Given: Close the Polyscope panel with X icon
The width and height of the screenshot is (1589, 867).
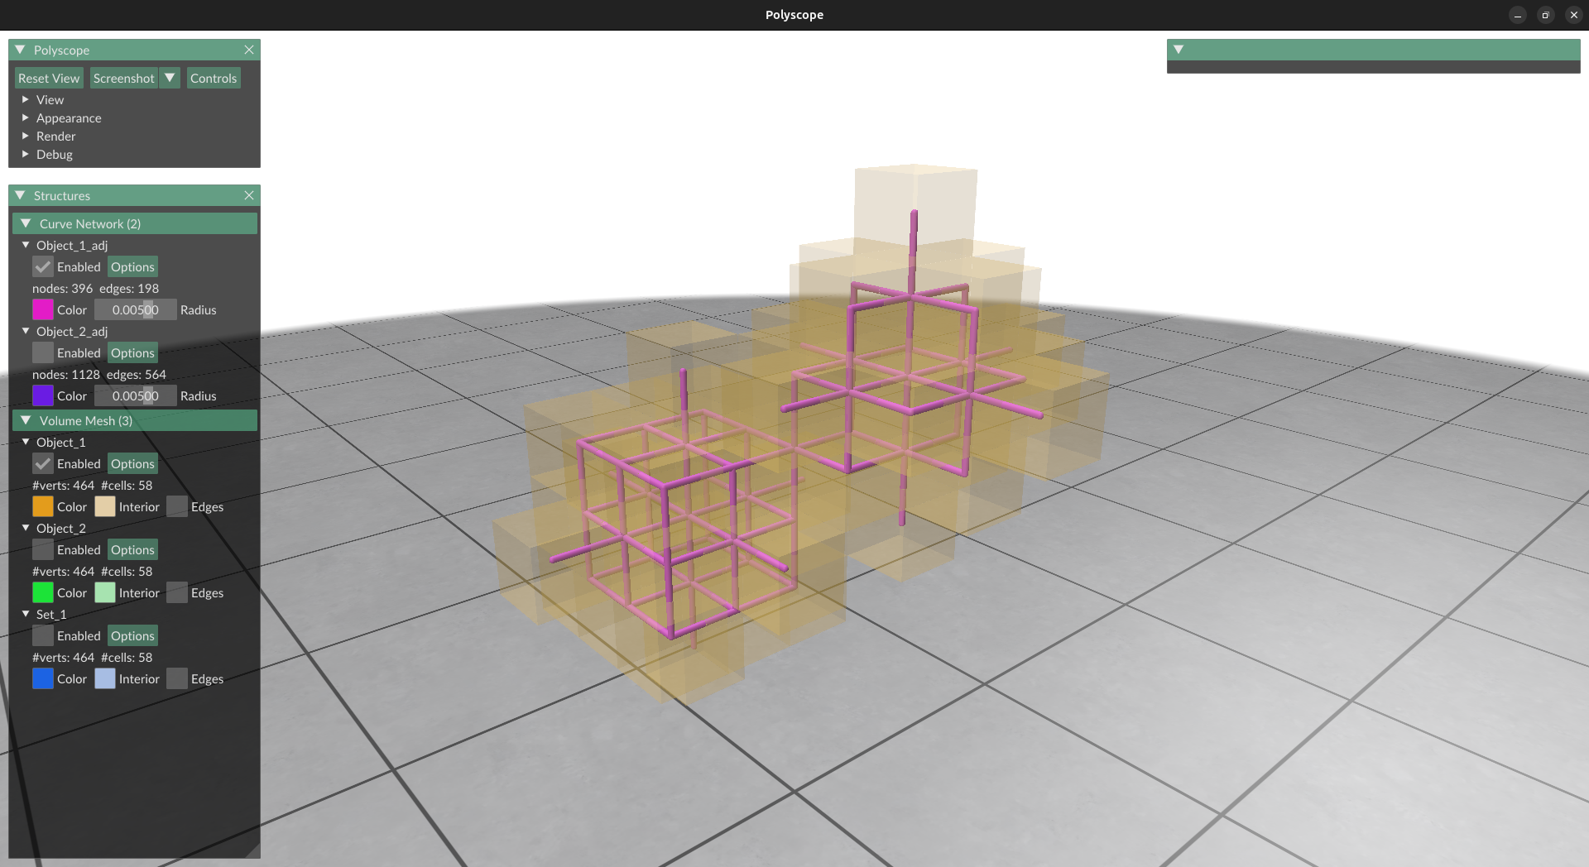Looking at the screenshot, I should pos(248,50).
